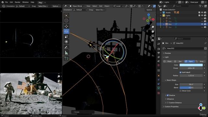Open the Help menu
Viewport: 208px width, 117px height.
[x=32, y=2]
